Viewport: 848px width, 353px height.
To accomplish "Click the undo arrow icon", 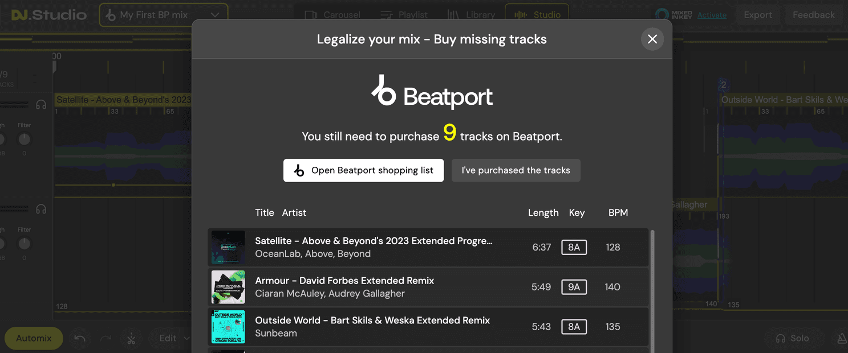I will coord(79,338).
